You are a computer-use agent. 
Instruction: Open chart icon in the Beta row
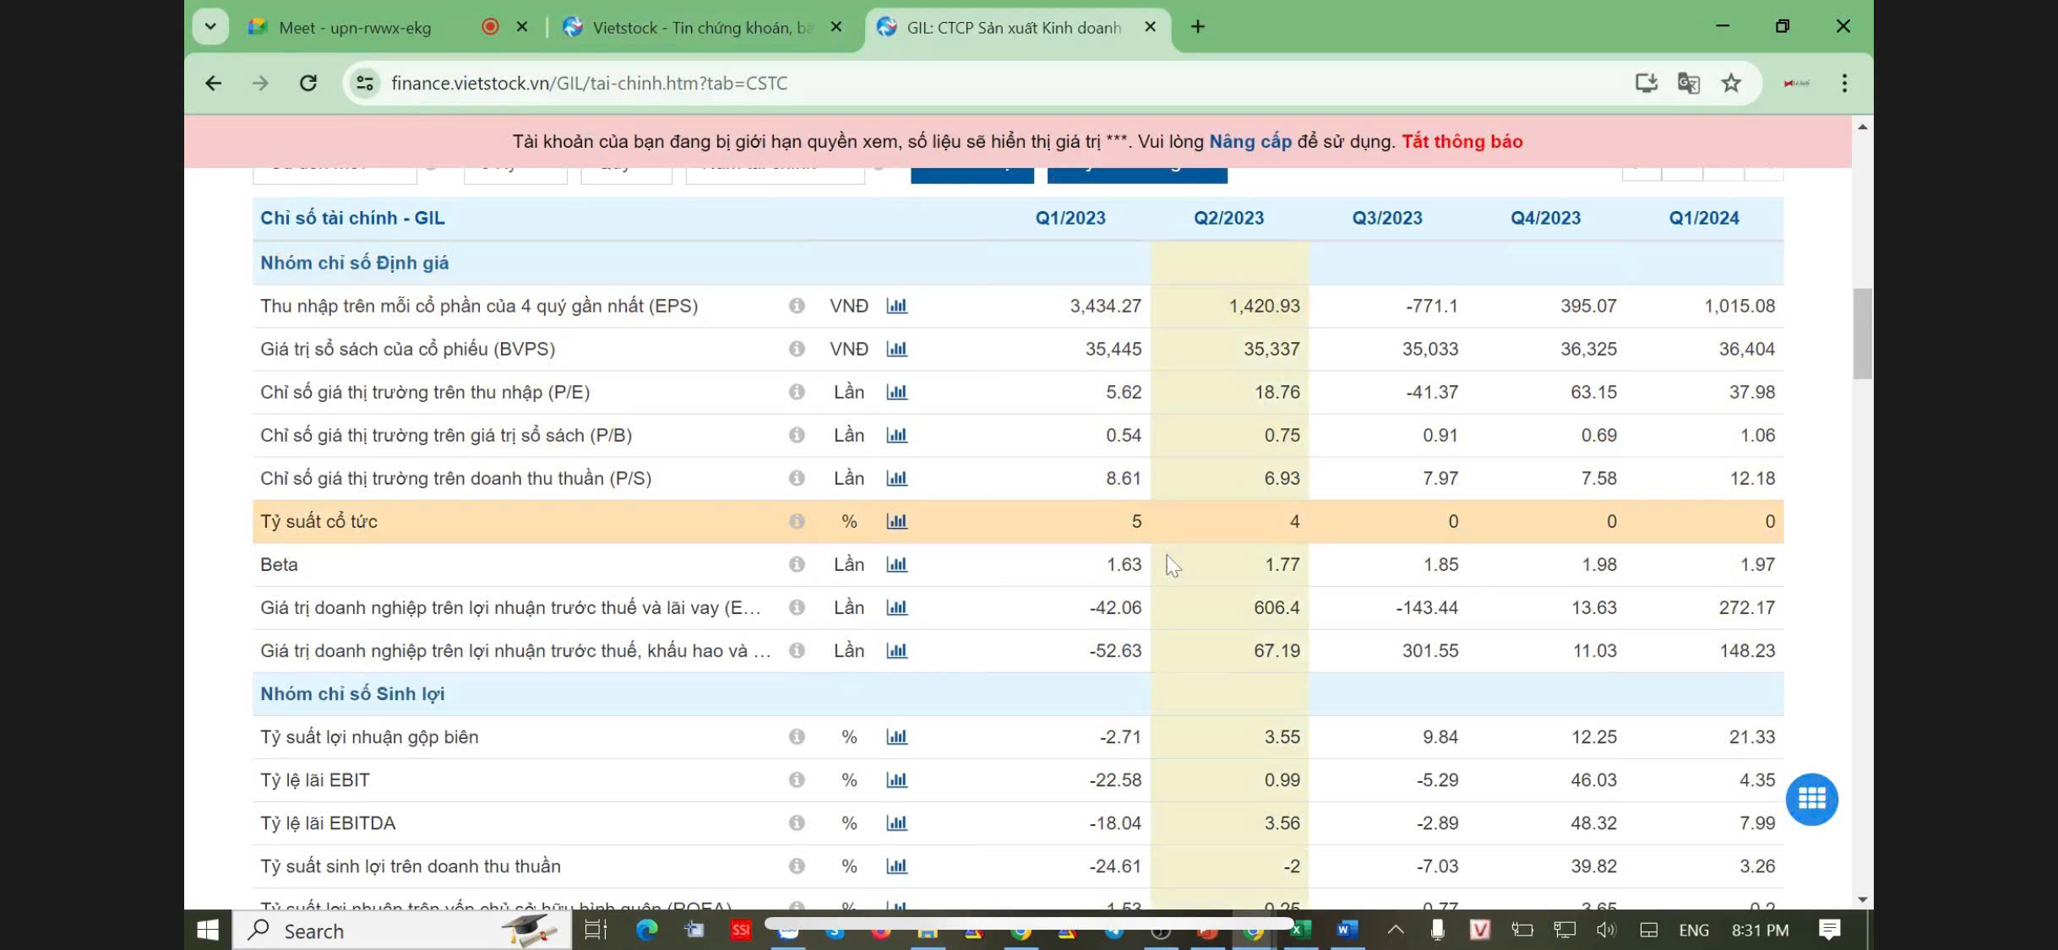(896, 564)
